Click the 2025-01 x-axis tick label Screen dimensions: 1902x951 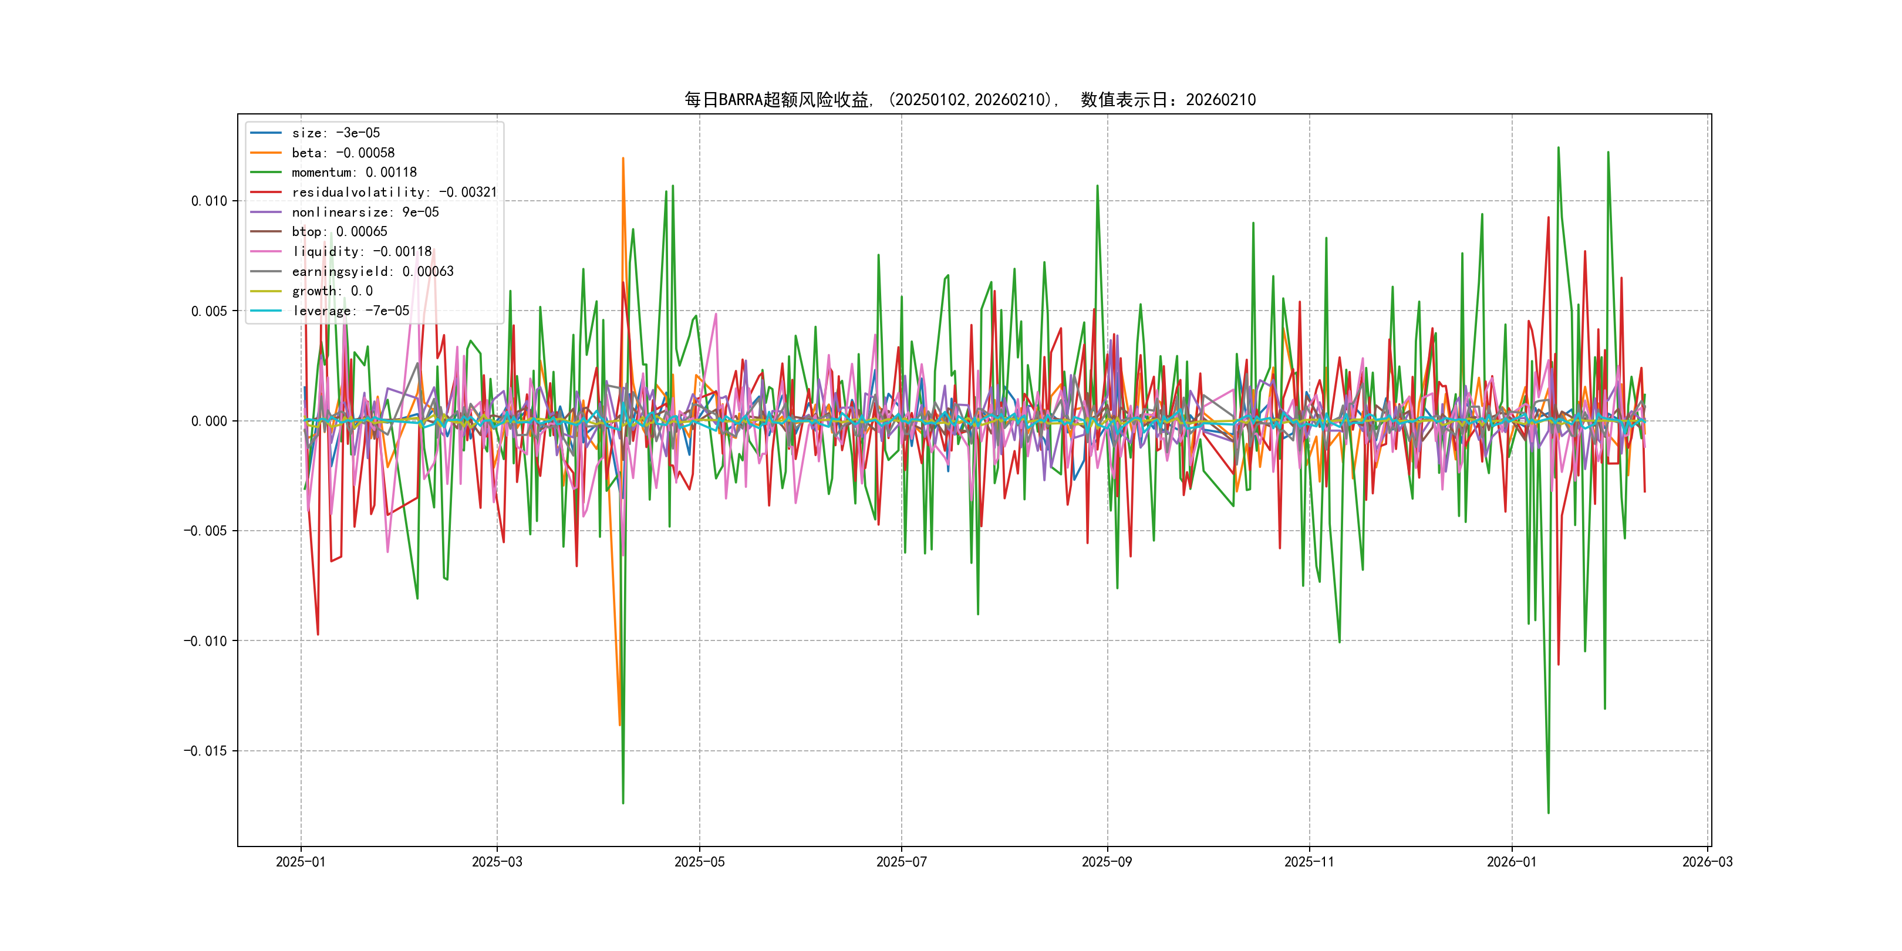click(x=301, y=862)
